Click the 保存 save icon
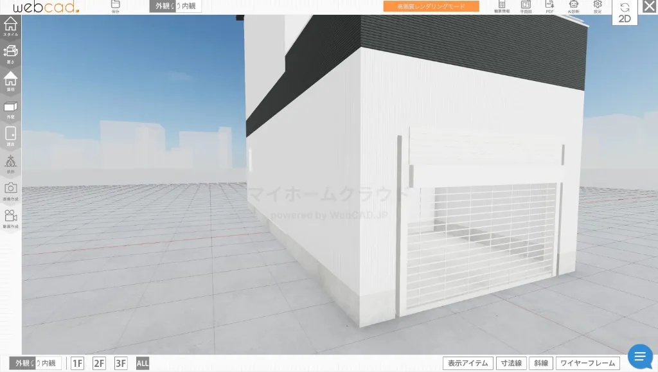This screenshot has height=372, width=658. (x=116, y=6)
